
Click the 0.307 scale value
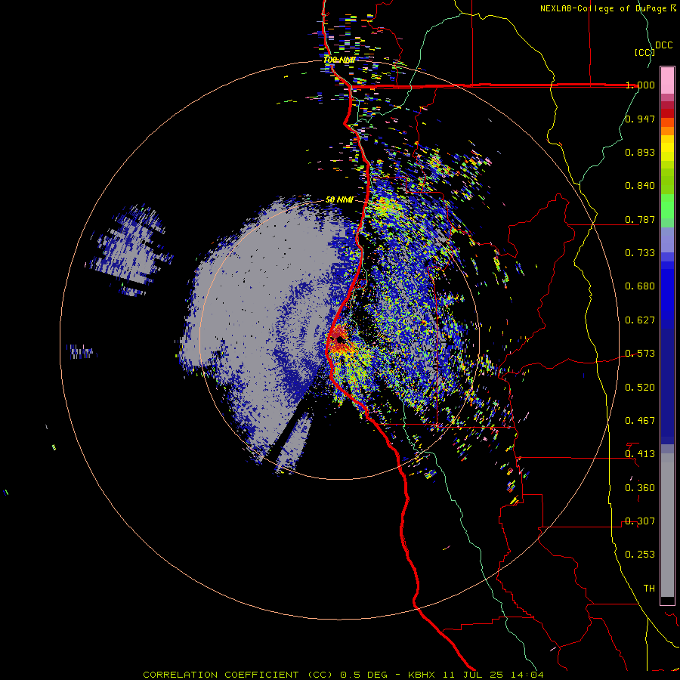(640, 521)
